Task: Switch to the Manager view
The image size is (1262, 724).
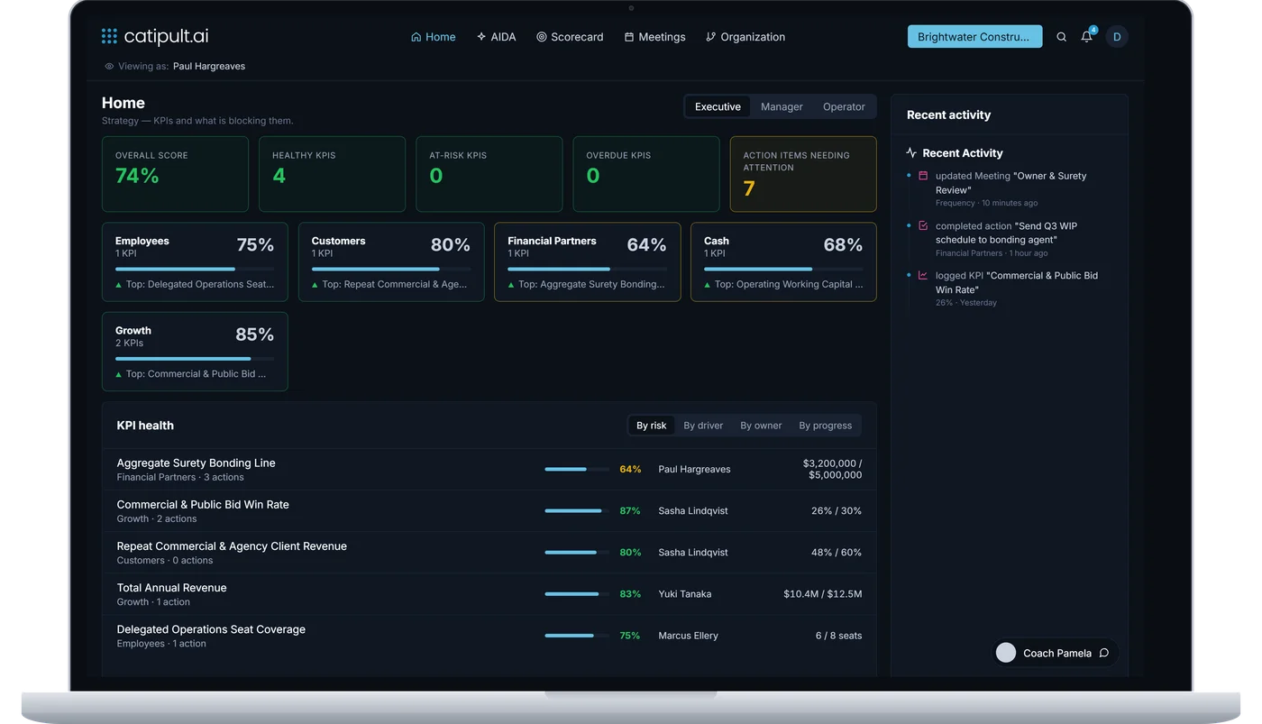Action: (782, 106)
